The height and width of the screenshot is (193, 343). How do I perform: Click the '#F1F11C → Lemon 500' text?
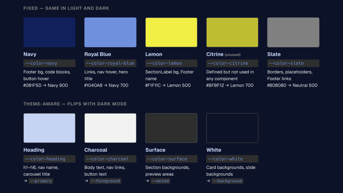point(168,85)
